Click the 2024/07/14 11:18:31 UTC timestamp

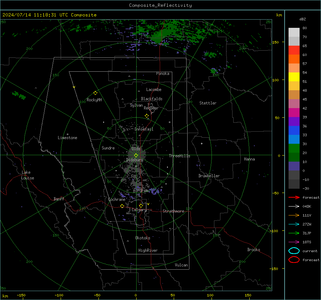(x=49, y=15)
